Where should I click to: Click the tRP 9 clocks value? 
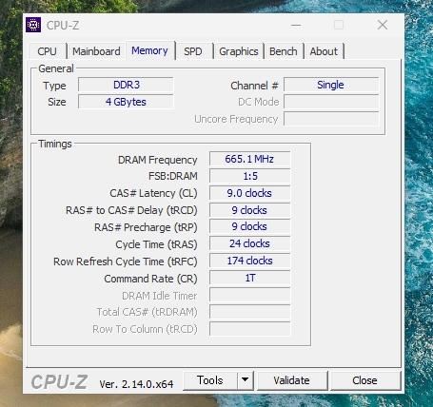pos(250,226)
